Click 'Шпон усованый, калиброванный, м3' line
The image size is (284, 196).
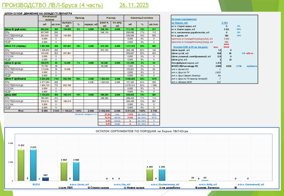pyautogui.click(x=191, y=56)
